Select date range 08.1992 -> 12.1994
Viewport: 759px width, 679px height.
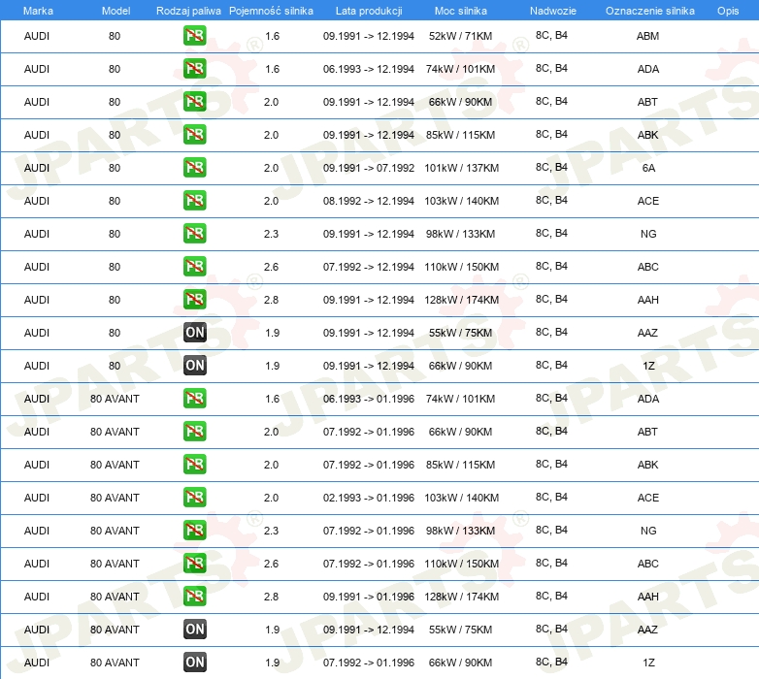click(369, 201)
